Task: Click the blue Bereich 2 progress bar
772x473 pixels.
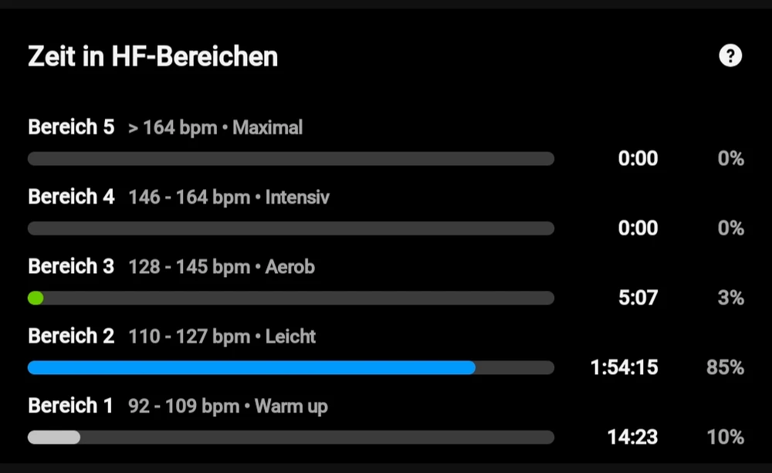Action: pyautogui.click(x=251, y=368)
